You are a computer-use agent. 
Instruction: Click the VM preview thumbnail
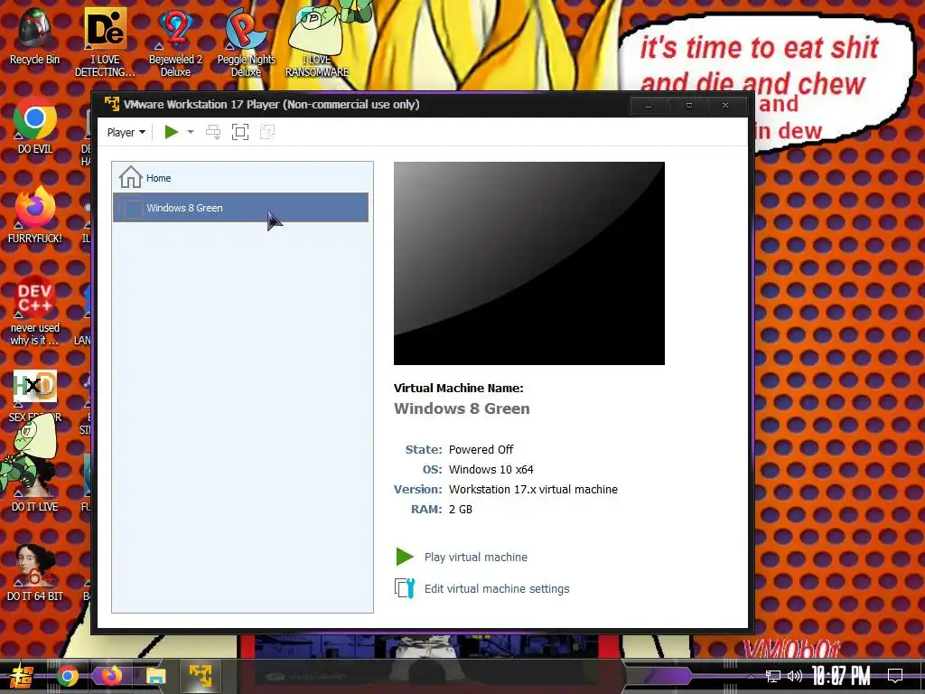click(x=529, y=263)
